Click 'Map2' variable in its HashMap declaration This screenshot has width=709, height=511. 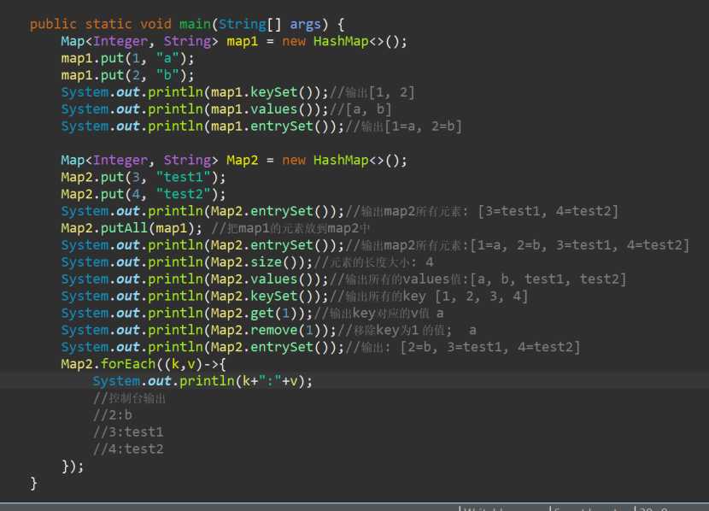242,160
